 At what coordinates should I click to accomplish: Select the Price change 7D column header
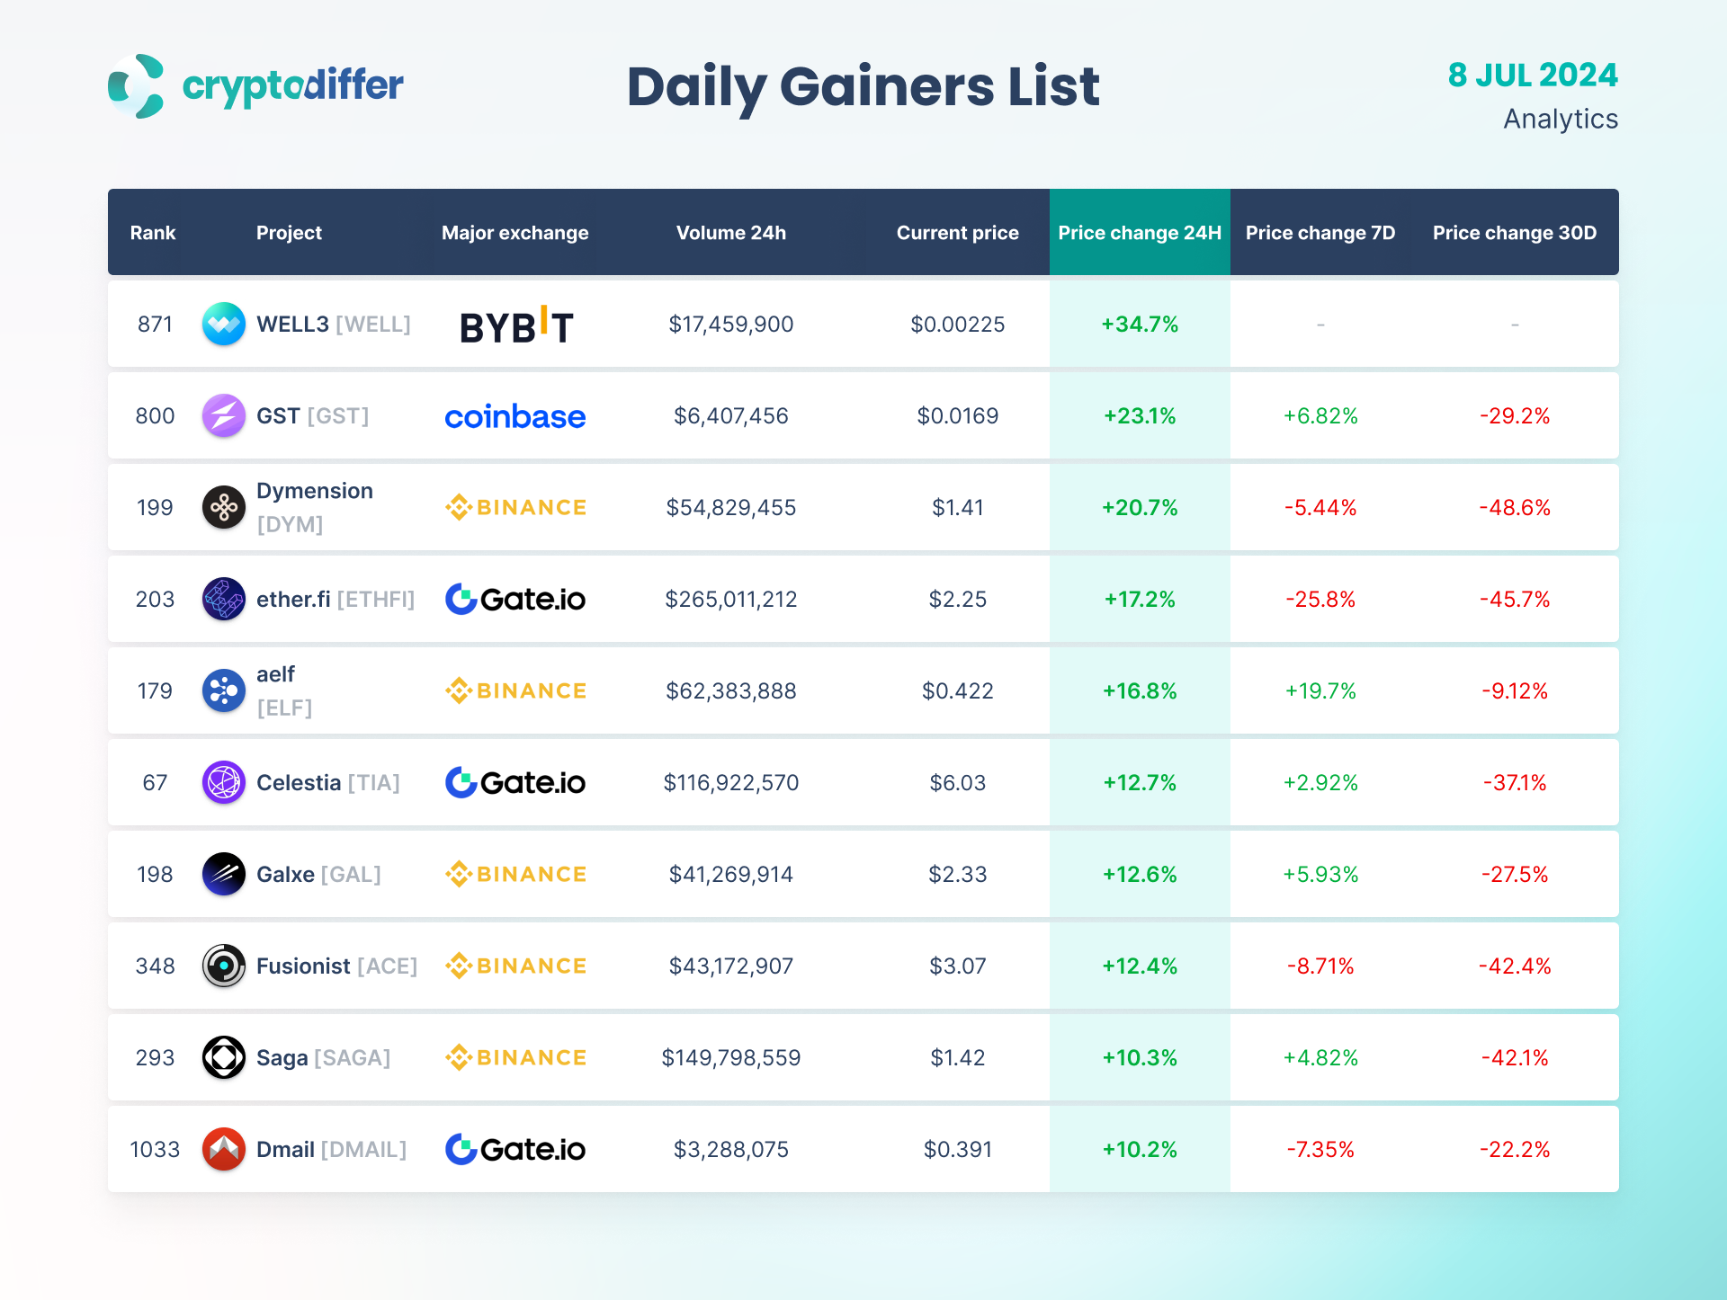click(1320, 233)
